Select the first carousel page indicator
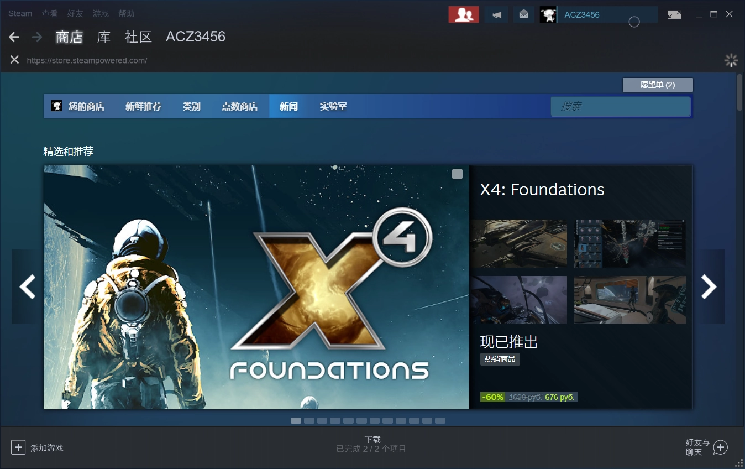Viewport: 745px width, 469px height. tap(296, 421)
